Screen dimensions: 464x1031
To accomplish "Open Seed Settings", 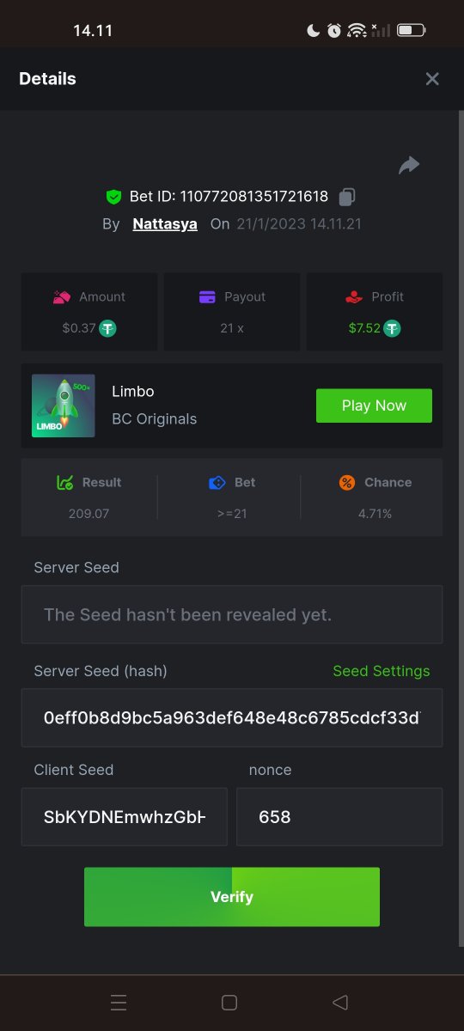I will point(382,671).
